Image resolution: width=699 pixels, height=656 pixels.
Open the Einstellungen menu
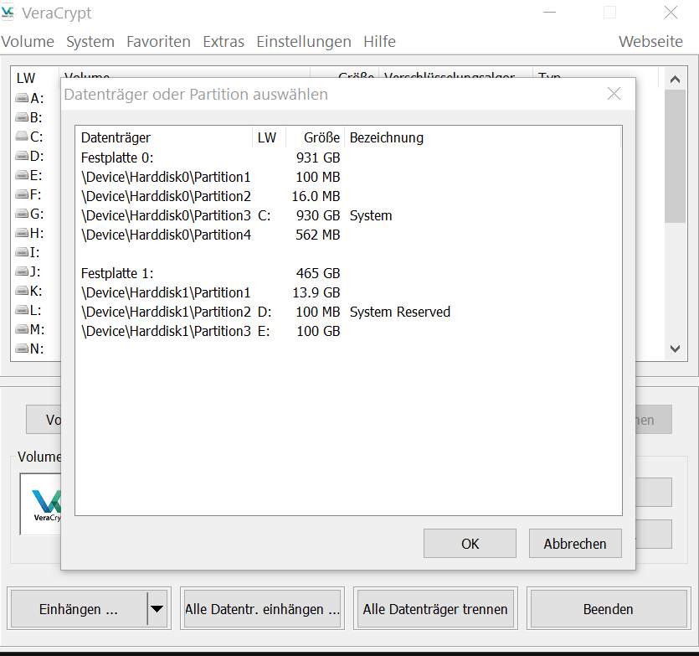(304, 42)
